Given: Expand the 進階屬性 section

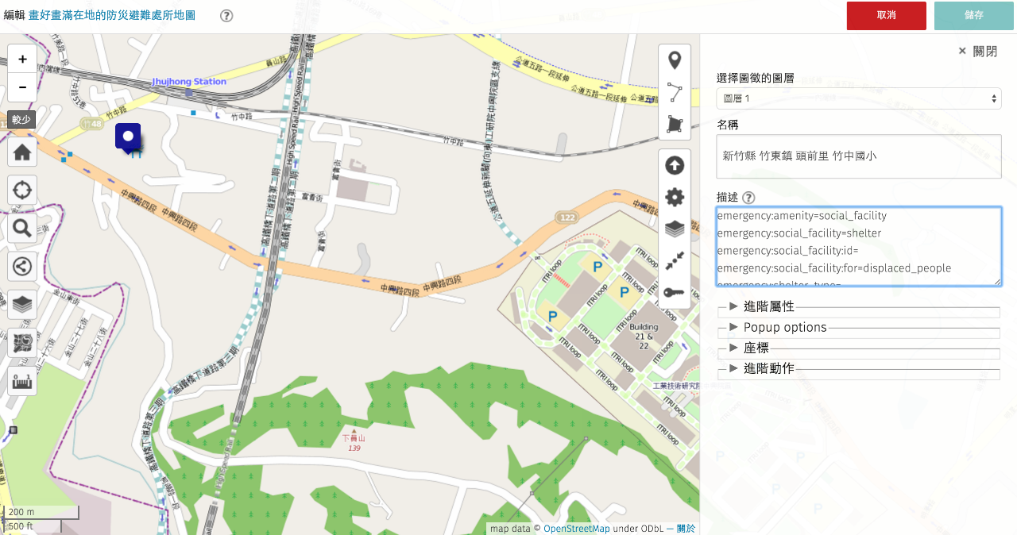Looking at the screenshot, I should tap(768, 306).
